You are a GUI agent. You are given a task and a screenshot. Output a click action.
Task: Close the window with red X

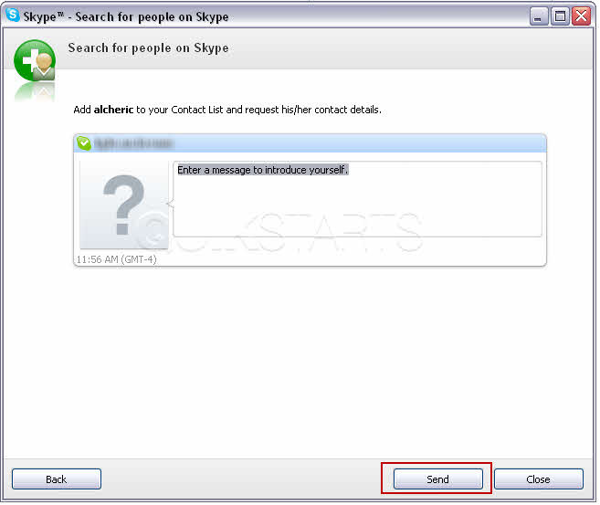(x=581, y=16)
